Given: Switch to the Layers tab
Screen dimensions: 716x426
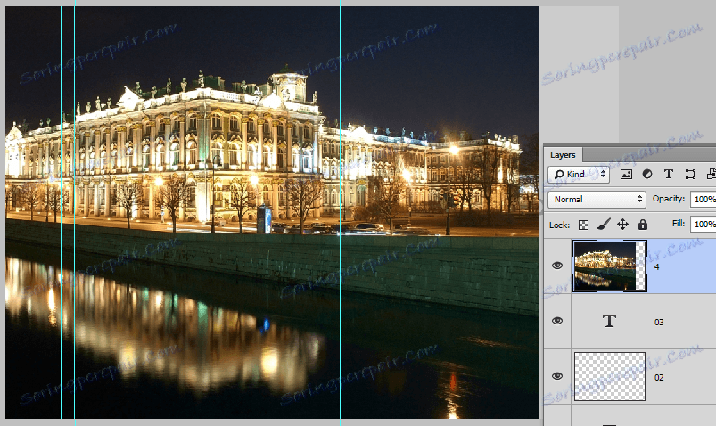Looking at the screenshot, I should [x=563, y=155].
